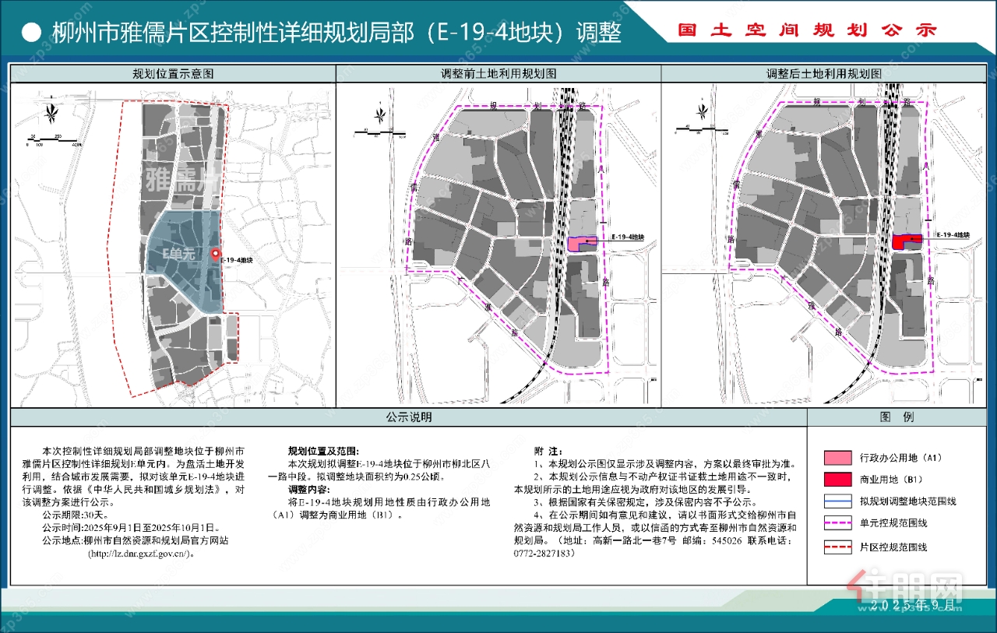Viewport: 997px width, 633px height.
Task: Click the north arrow in the before-adjustment map
Action: pyautogui.click(x=379, y=116)
